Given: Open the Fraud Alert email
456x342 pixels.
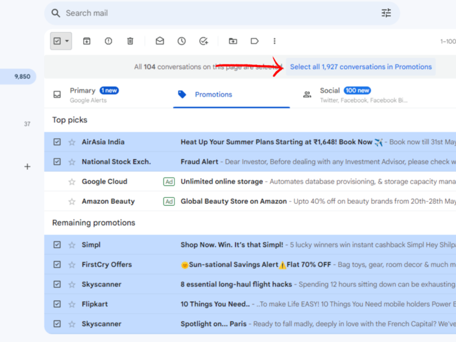Looking at the screenshot, I should pyautogui.click(x=199, y=162).
